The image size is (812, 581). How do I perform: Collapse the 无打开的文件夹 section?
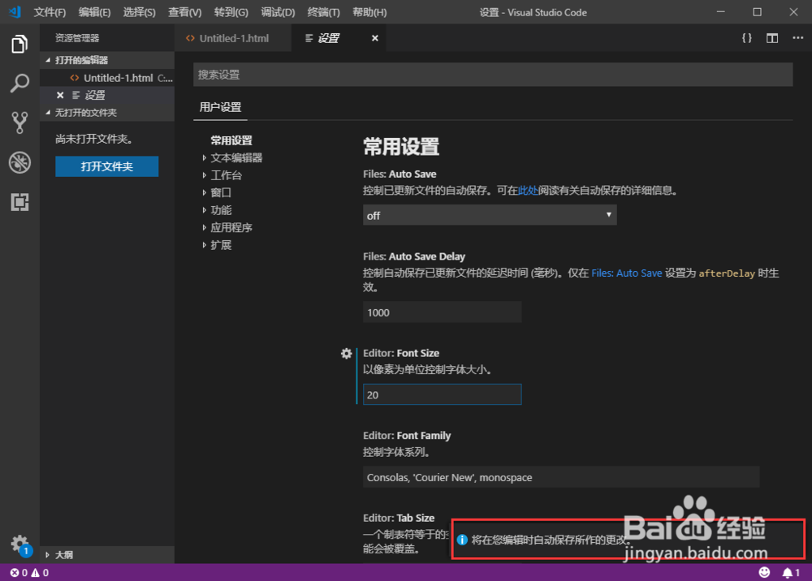point(107,112)
